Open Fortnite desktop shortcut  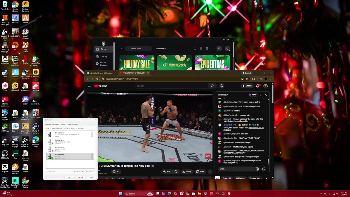pyautogui.click(x=15, y=73)
